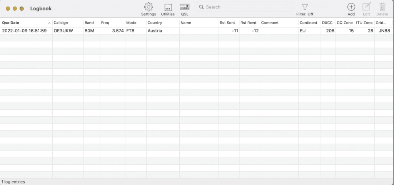This screenshot has width=394, height=185.
Task: Click the magnifying glass search icon
Action: tap(202, 7)
